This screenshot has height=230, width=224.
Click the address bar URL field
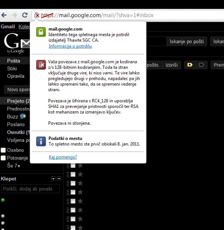[127, 15]
